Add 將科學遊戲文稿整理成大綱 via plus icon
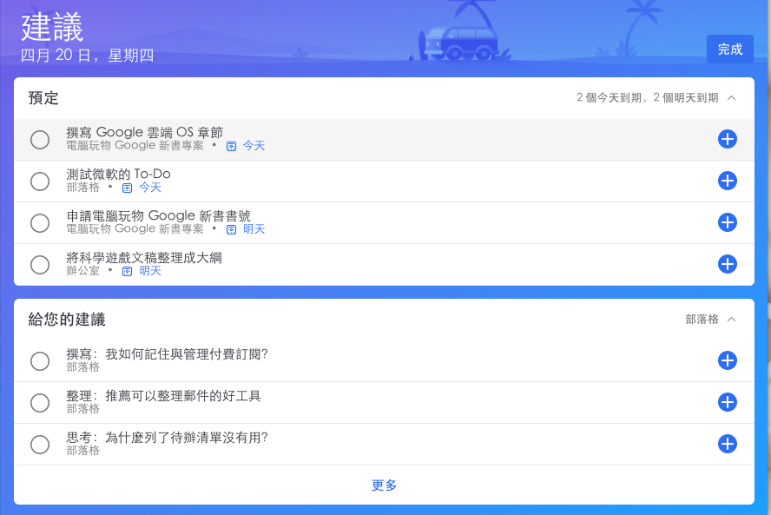This screenshot has height=515, width=771. click(727, 264)
